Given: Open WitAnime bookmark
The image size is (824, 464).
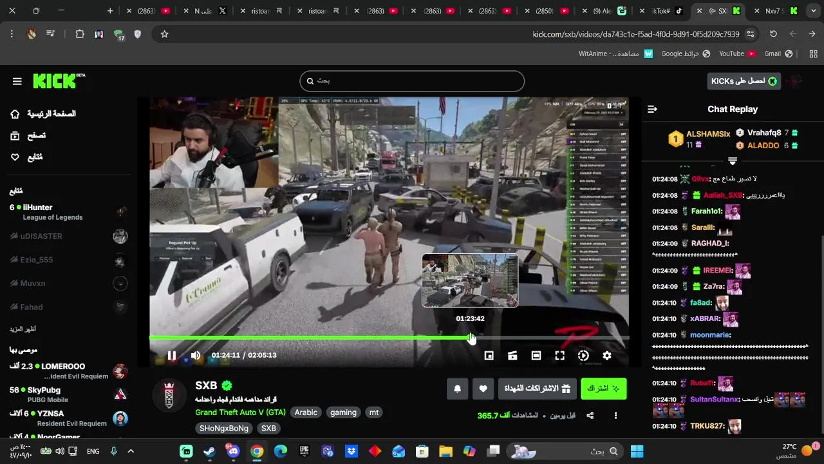Looking at the screenshot, I should (616, 53).
